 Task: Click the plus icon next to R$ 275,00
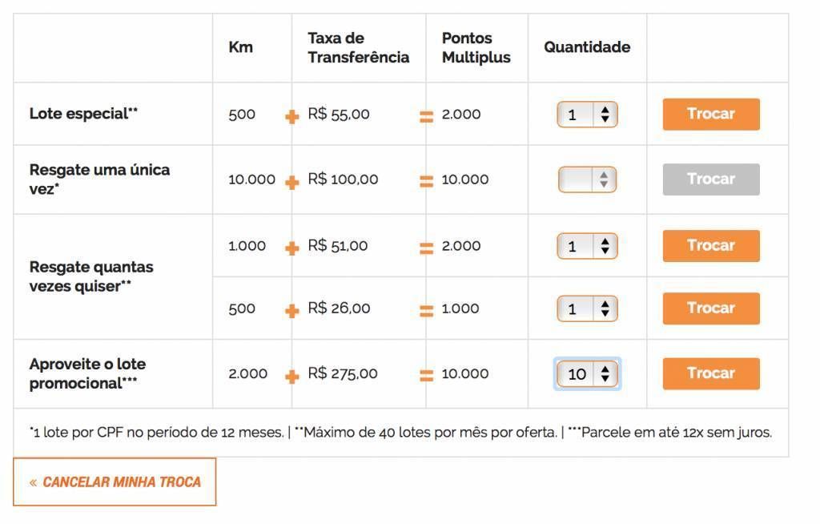[x=291, y=376]
